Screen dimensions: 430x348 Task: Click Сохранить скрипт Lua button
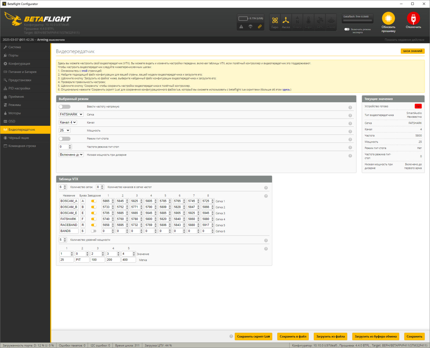[253, 337]
